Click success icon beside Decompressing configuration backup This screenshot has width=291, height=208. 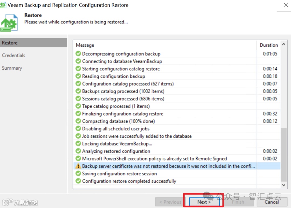point(78,53)
